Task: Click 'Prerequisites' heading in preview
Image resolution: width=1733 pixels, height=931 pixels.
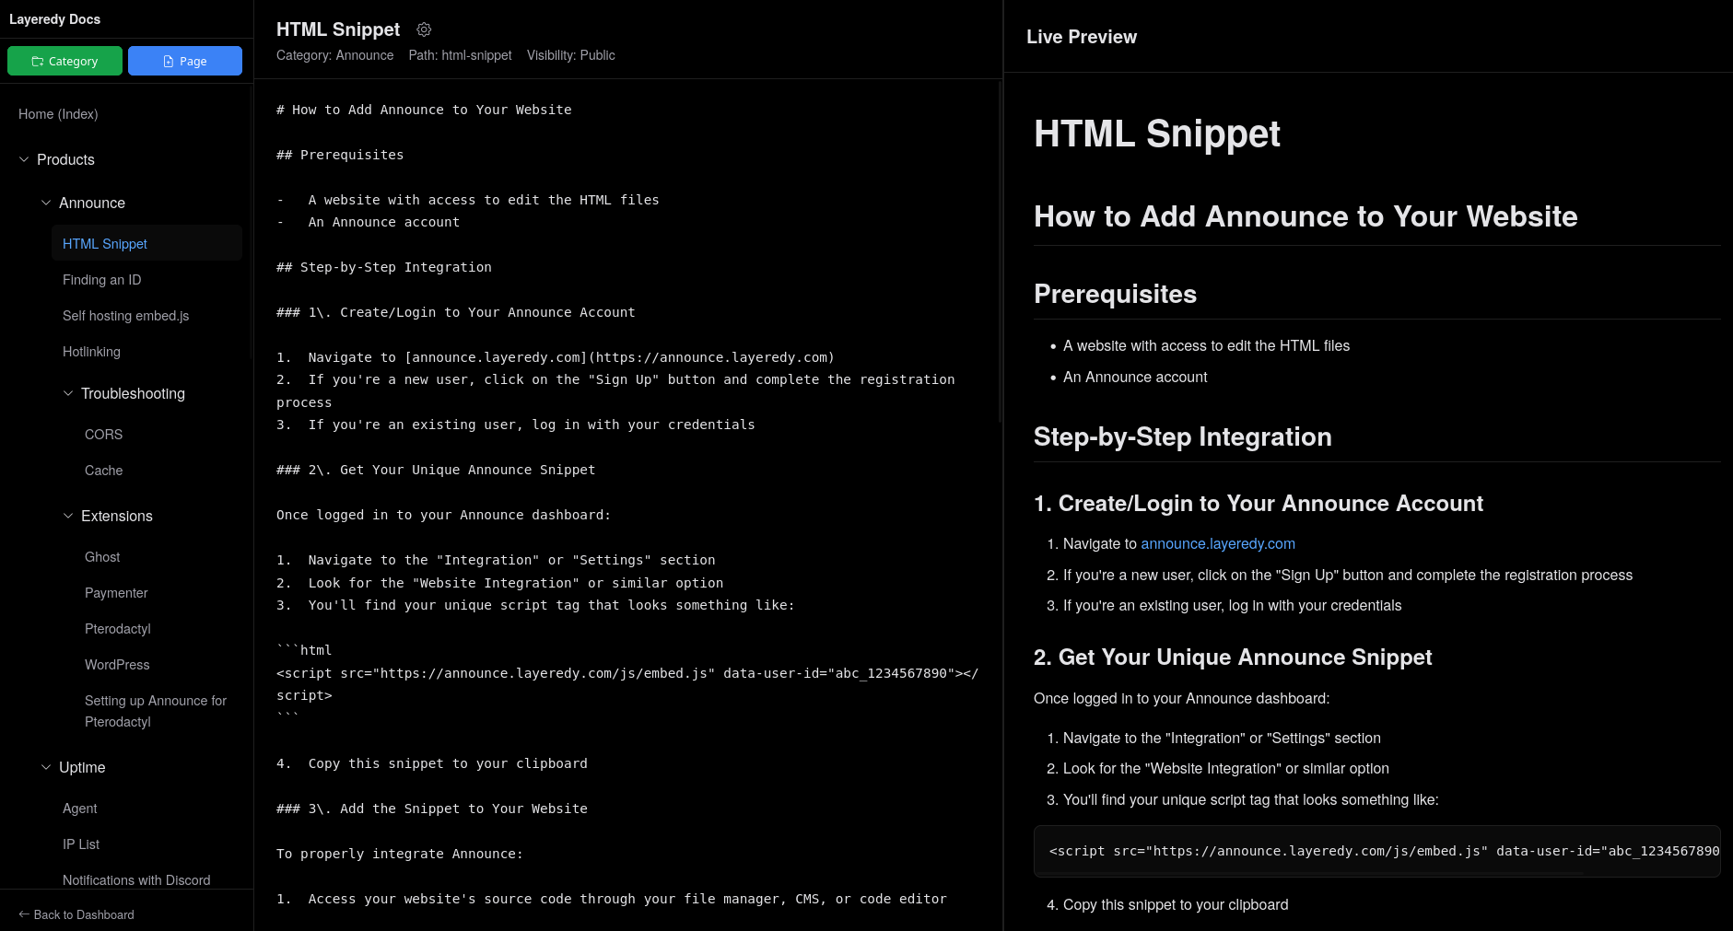Action: 1116,294
